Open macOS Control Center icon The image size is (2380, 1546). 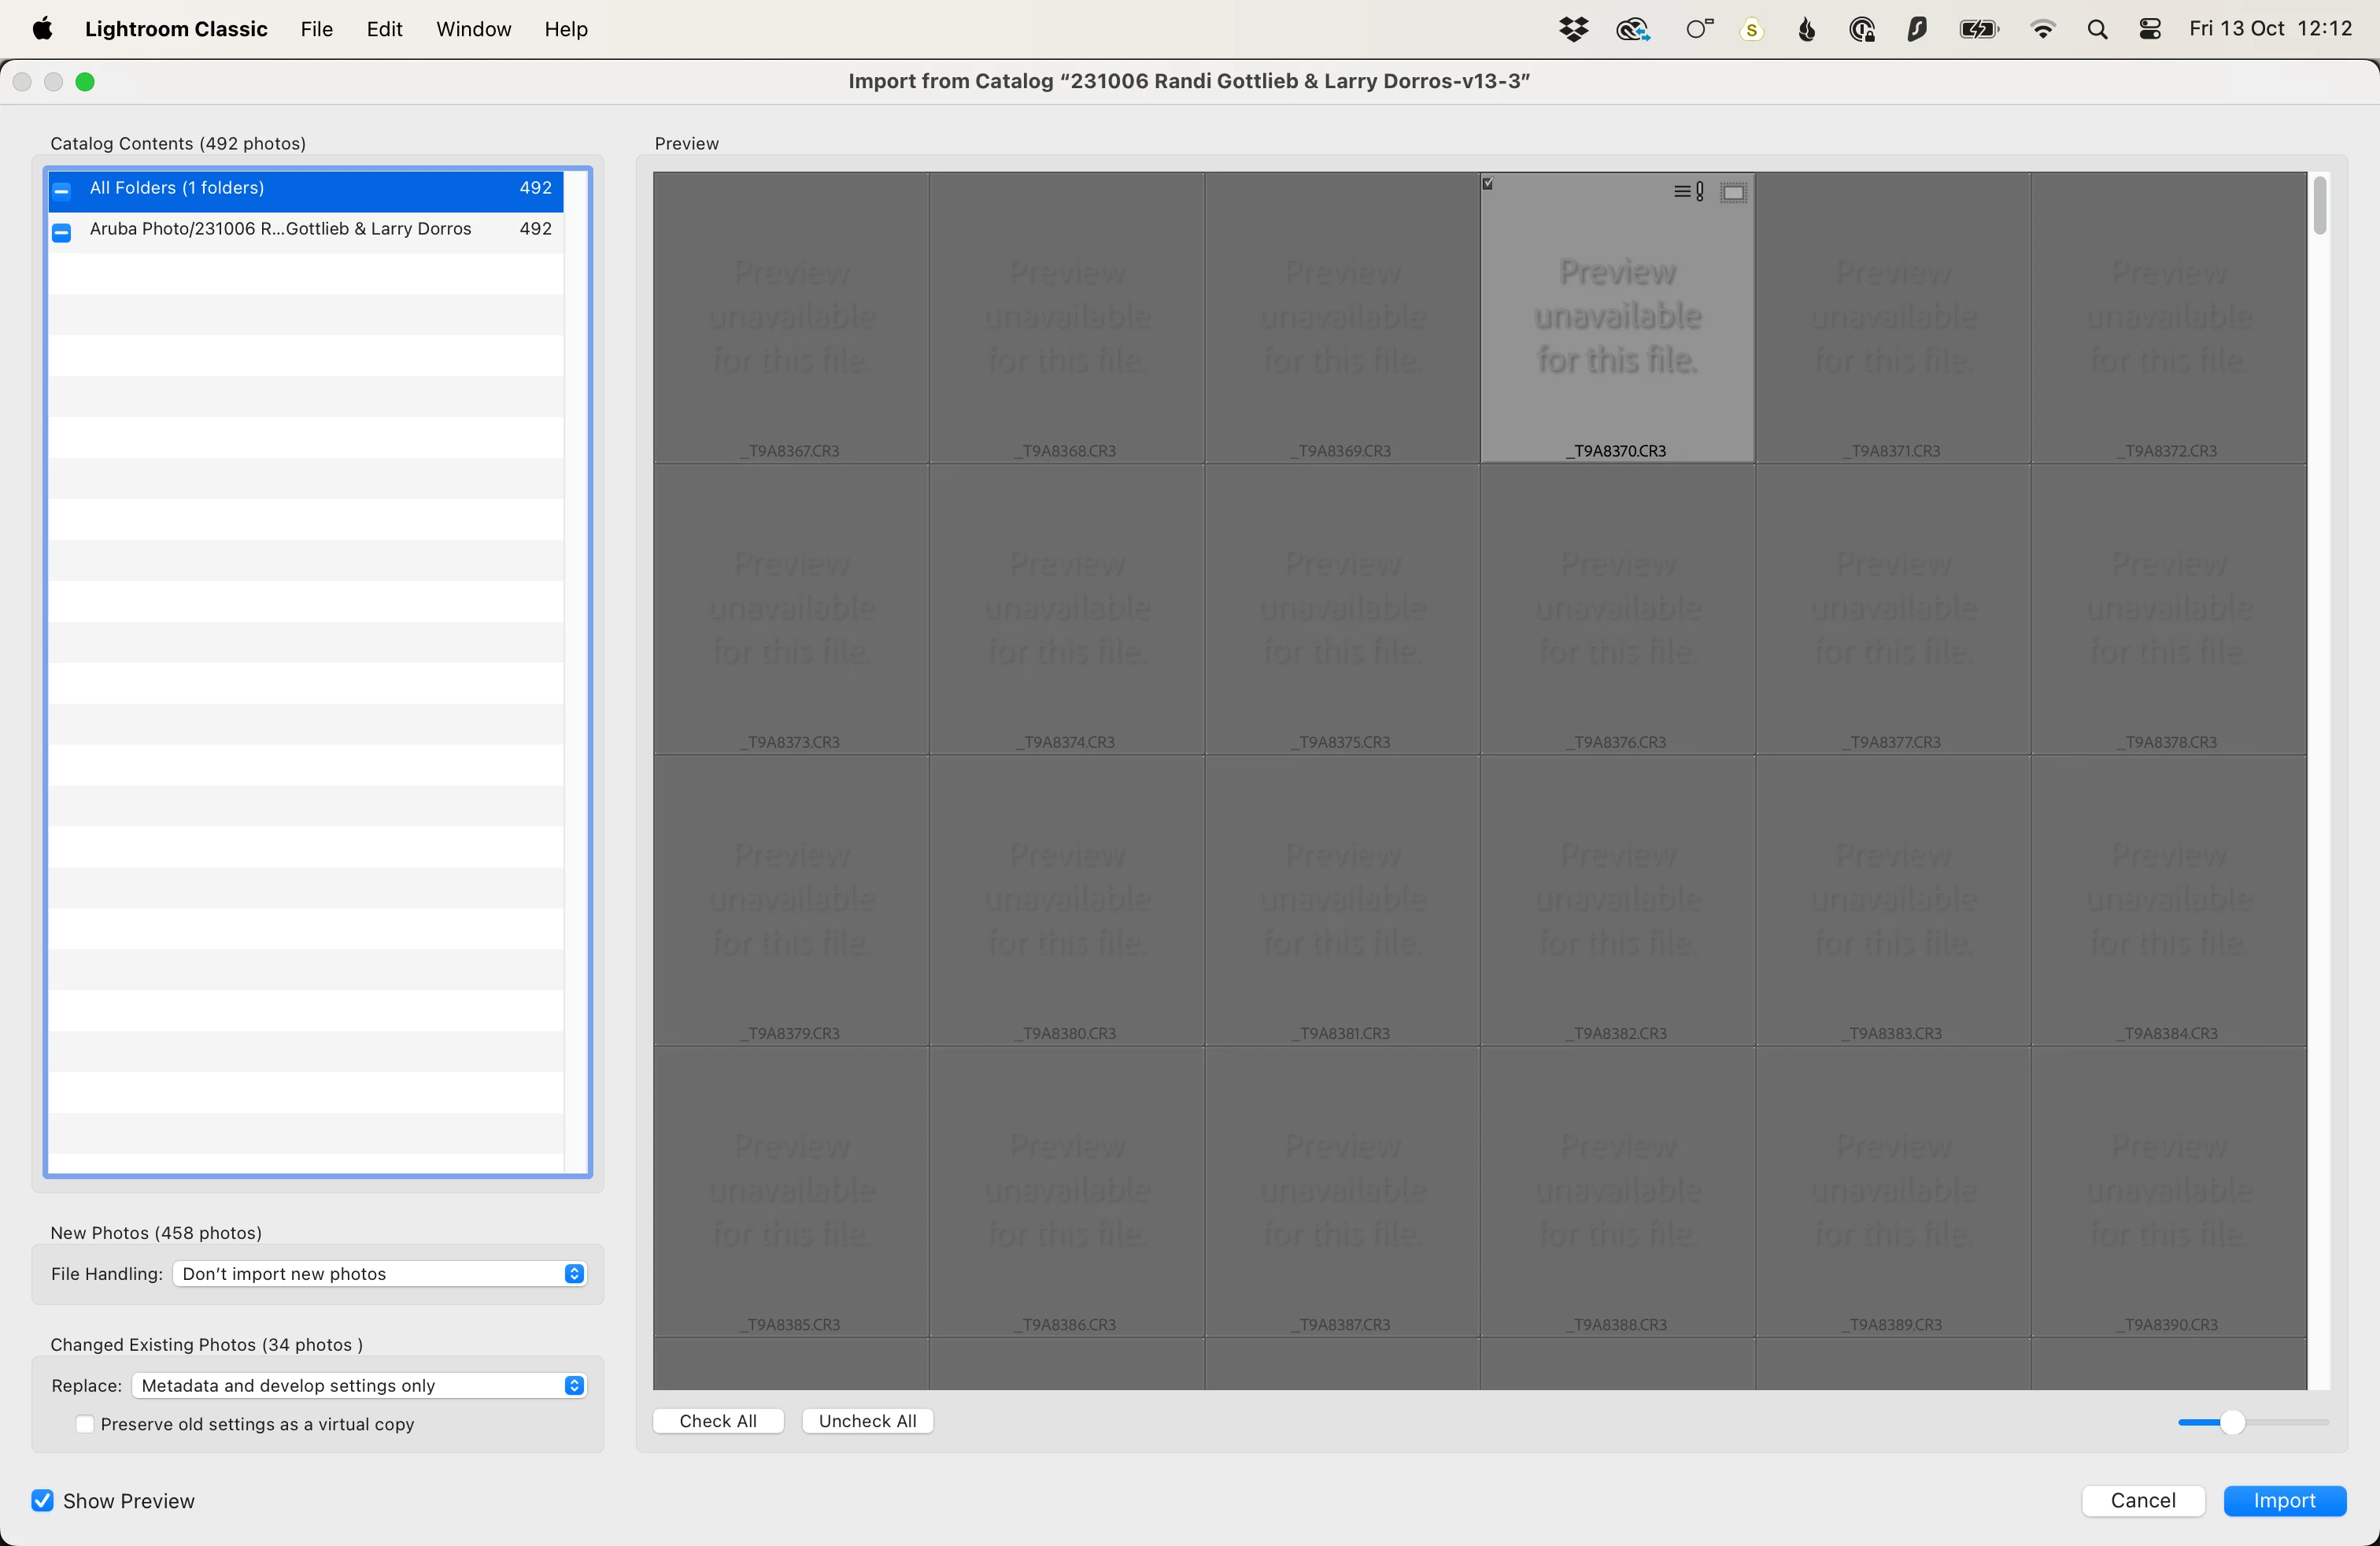2149,29
